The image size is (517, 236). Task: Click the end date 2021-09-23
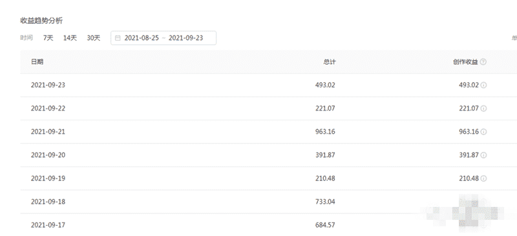tap(185, 38)
